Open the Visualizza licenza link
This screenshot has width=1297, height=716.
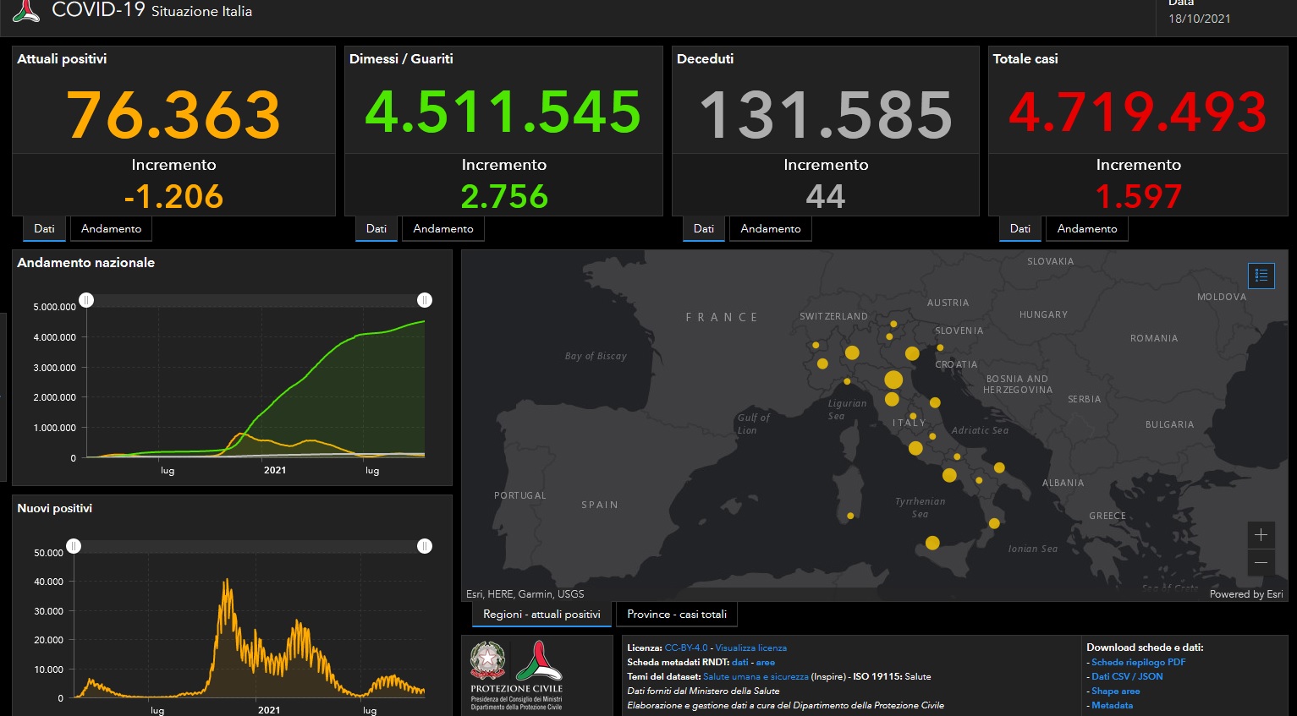coord(750,648)
